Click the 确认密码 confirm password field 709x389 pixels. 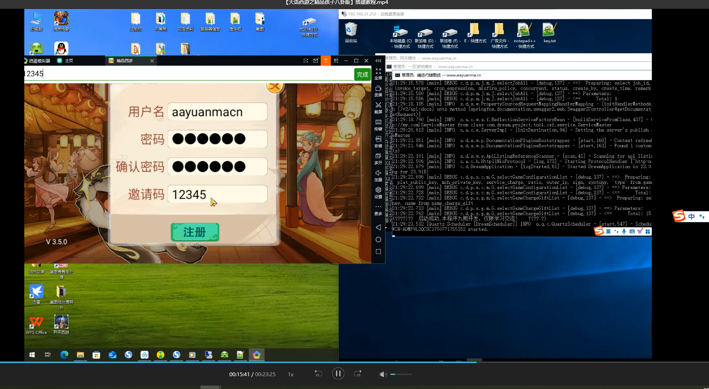[218, 166]
